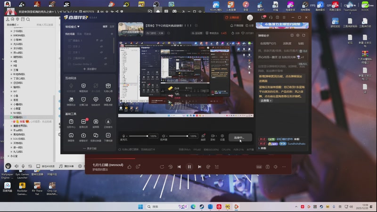Click the refresh icon in 弹幕助手 panel
This screenshot has height=212, width=377.
point(303,35)
